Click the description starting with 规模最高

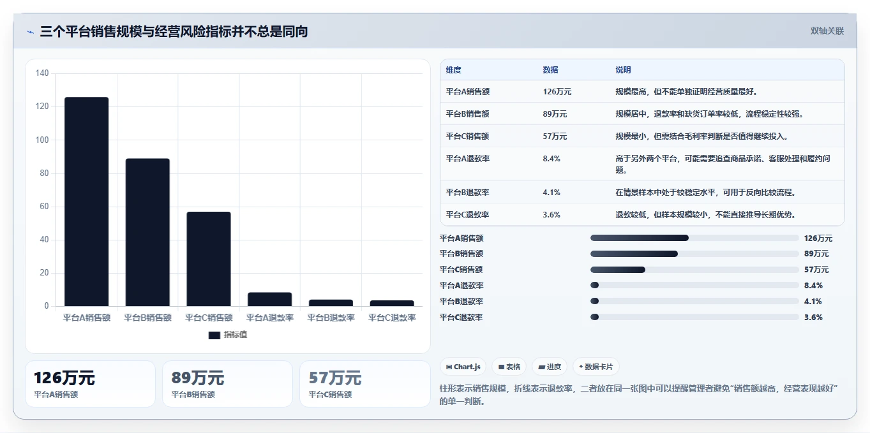pyautogui.click(x=686, y=91)
